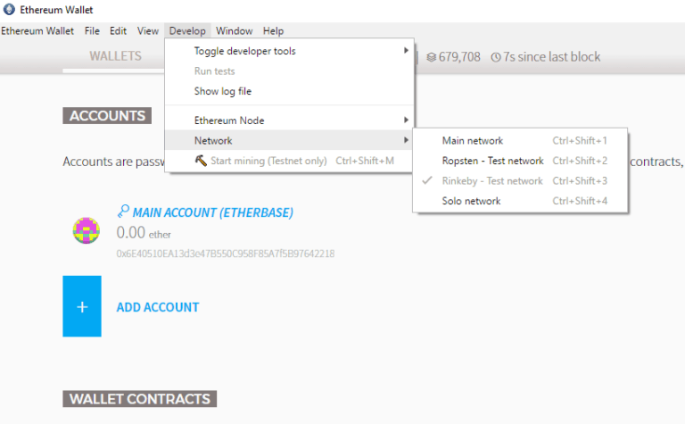
Task: Click the clock icon beside last block time
Action: tap(495, 57)
